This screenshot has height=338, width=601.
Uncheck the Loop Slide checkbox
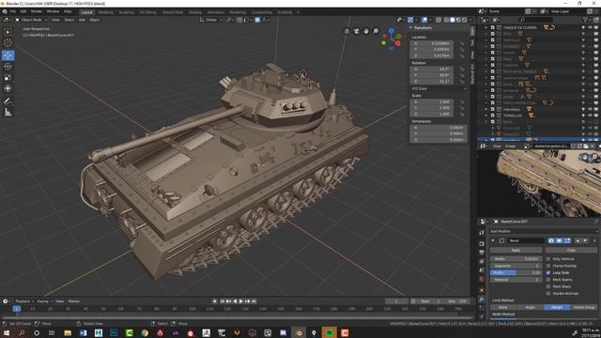click(x=548, y=273)
